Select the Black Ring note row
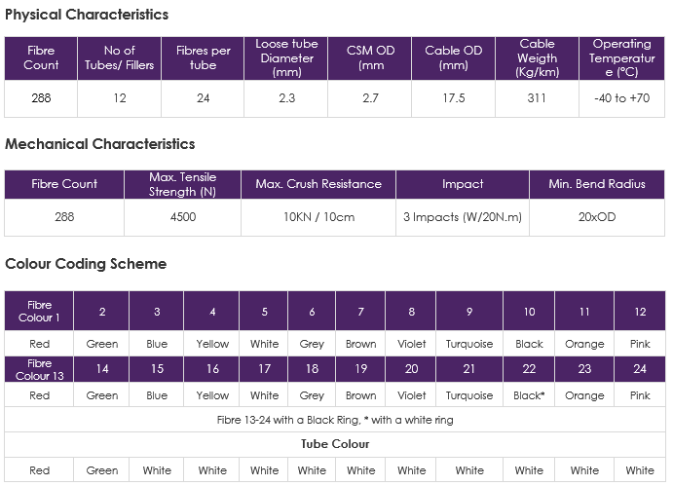Viewport: 673px width, 486px height. (335, 420)
